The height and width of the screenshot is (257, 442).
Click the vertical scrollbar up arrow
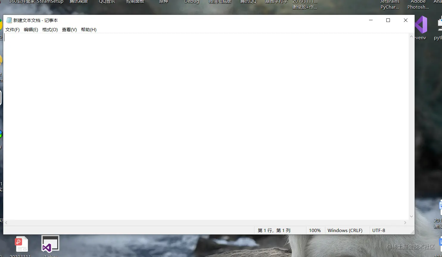pyautogui.click(x=411, y=37)
